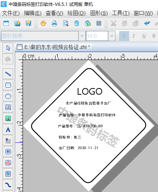The width and height of the screenshot is (158, 192).
Task: Select the Line drawing tool
Action: point(8,74)
